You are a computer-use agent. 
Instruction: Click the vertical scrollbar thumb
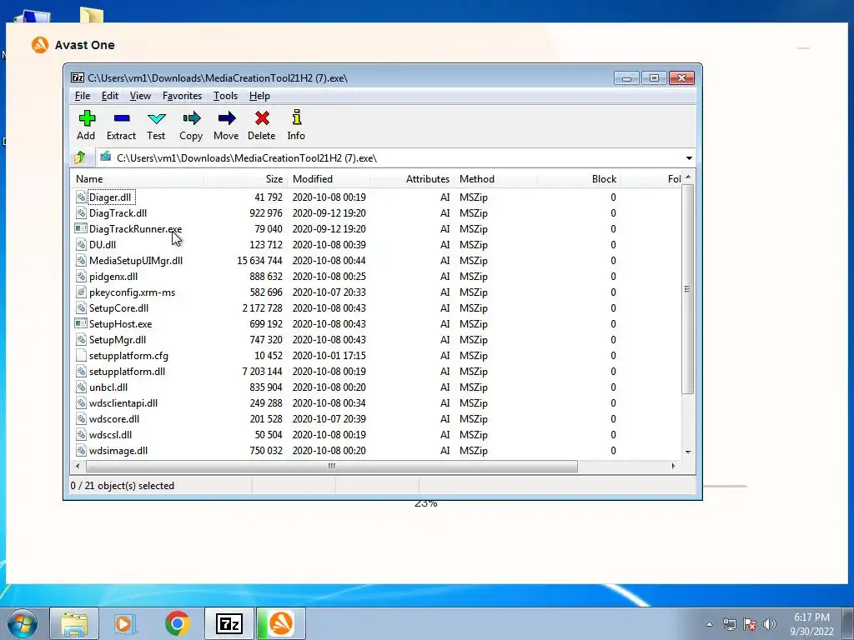pos(687,289)
